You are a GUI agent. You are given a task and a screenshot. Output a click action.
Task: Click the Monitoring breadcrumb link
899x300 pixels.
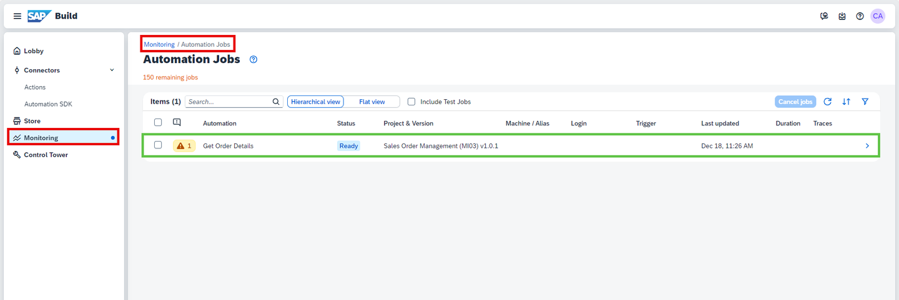159,45
